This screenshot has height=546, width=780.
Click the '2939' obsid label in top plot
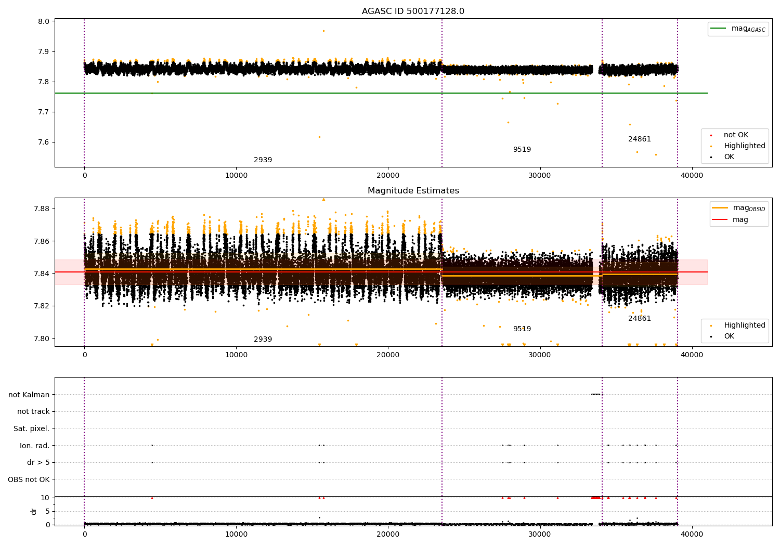click(263, 160)
